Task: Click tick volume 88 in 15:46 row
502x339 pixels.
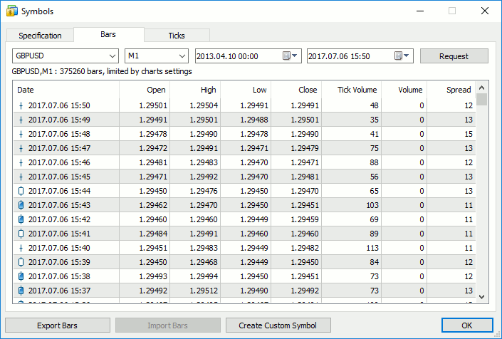Action: coord(375,162)
